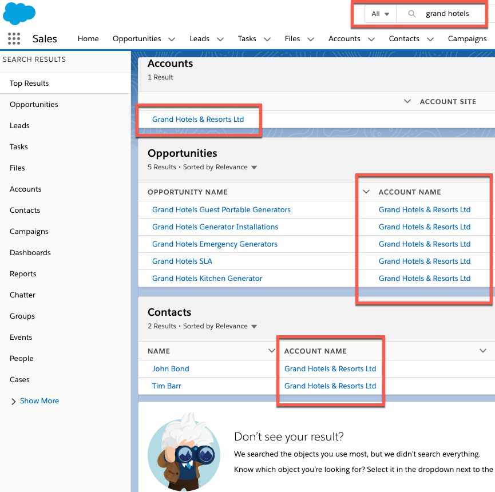Open the All search scope dropdown

(x=380, y=14)
